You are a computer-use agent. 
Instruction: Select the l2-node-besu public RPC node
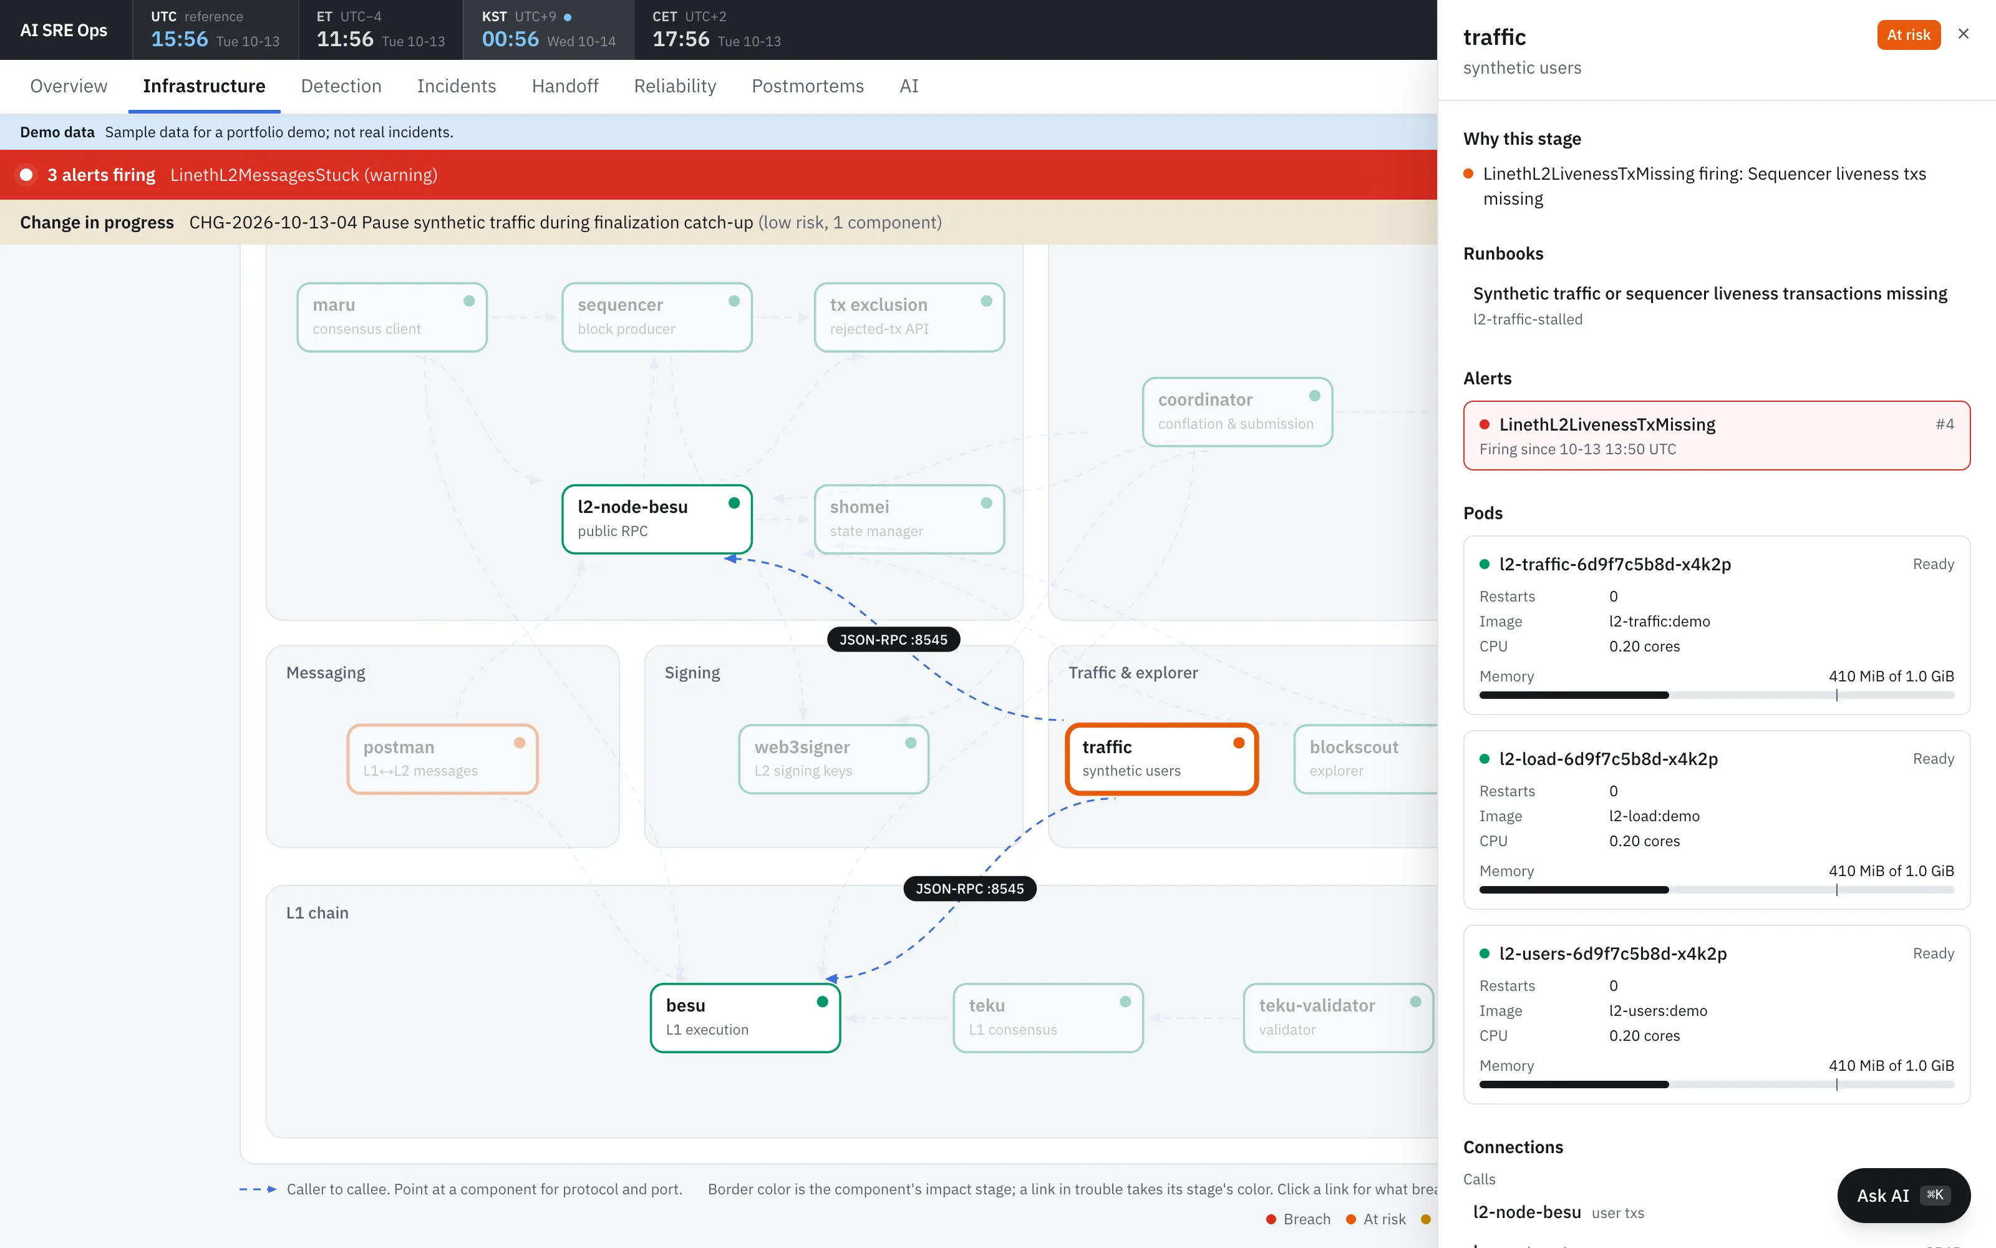[657, 519]
